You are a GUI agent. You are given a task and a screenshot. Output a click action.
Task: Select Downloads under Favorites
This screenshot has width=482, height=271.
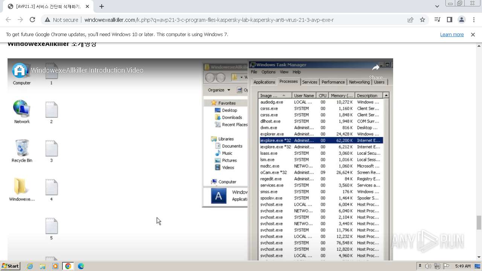[x=228, y=117]
